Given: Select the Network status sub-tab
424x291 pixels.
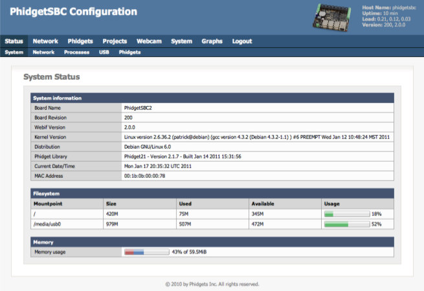Looking at the screenshot, I should pos(43,52).
